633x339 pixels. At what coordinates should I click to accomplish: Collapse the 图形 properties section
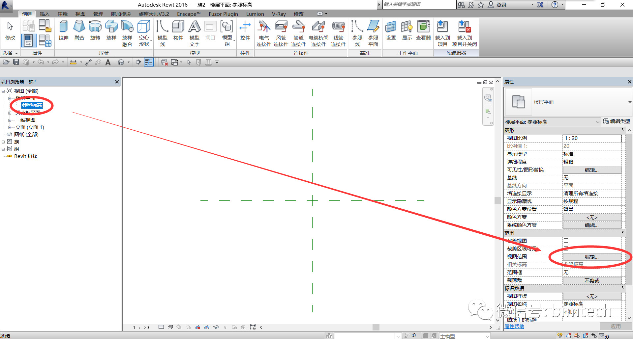click(622, 130)
